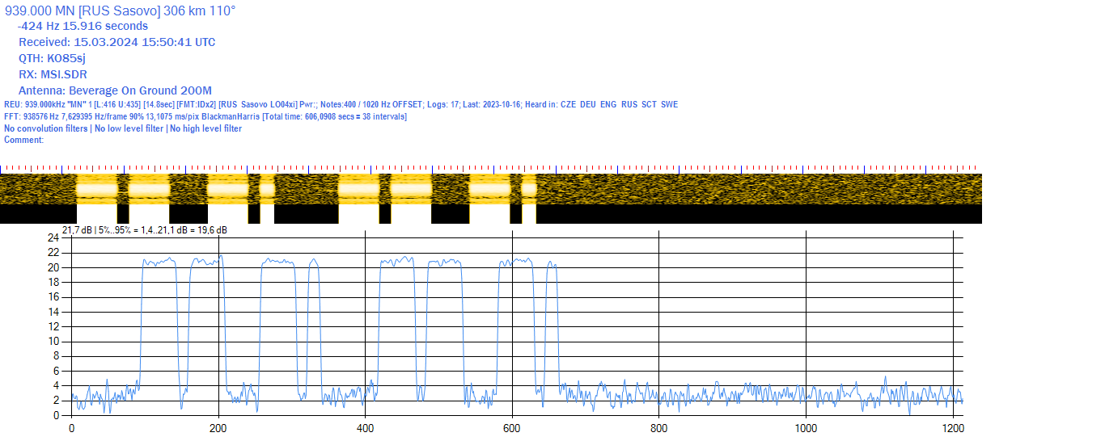Screen dimensions: 1105x441
Task: Click the y-axis label "6"
Action: coord(57,372)
